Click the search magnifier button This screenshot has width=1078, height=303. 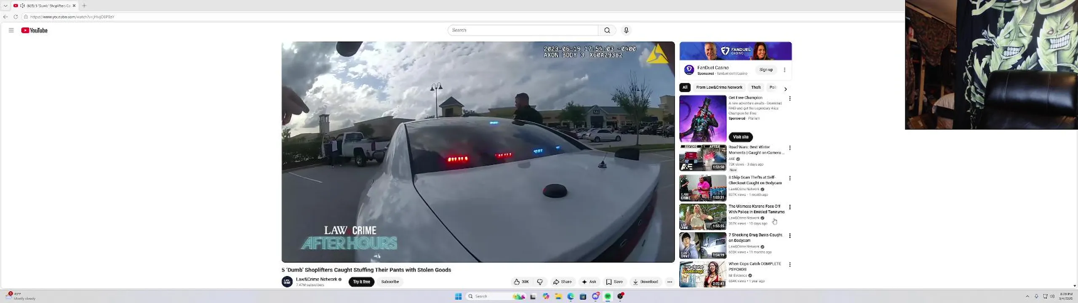607,30
